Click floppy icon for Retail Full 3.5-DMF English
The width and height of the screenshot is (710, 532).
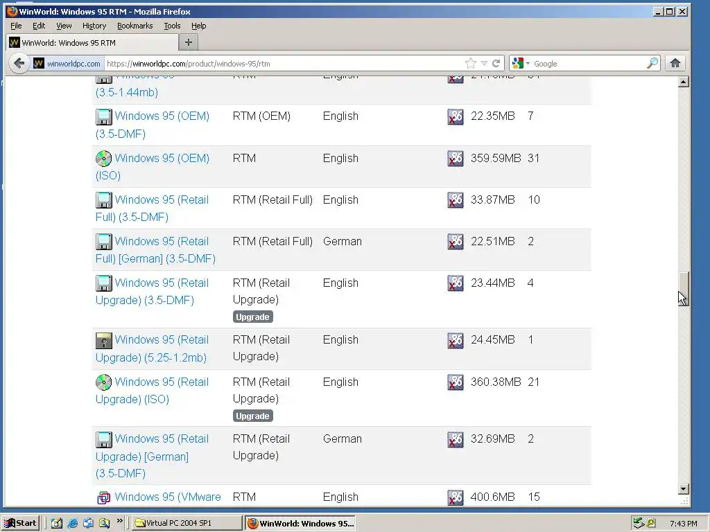coord(104,200)
